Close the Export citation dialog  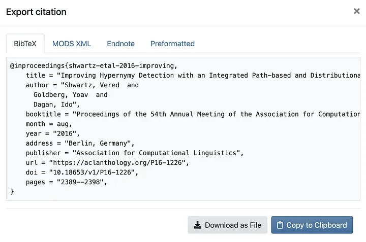click(357, 11)
